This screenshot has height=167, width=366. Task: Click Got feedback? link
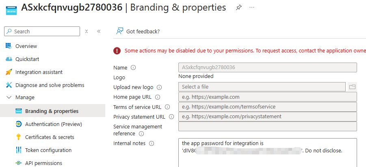tap(143, 31)
